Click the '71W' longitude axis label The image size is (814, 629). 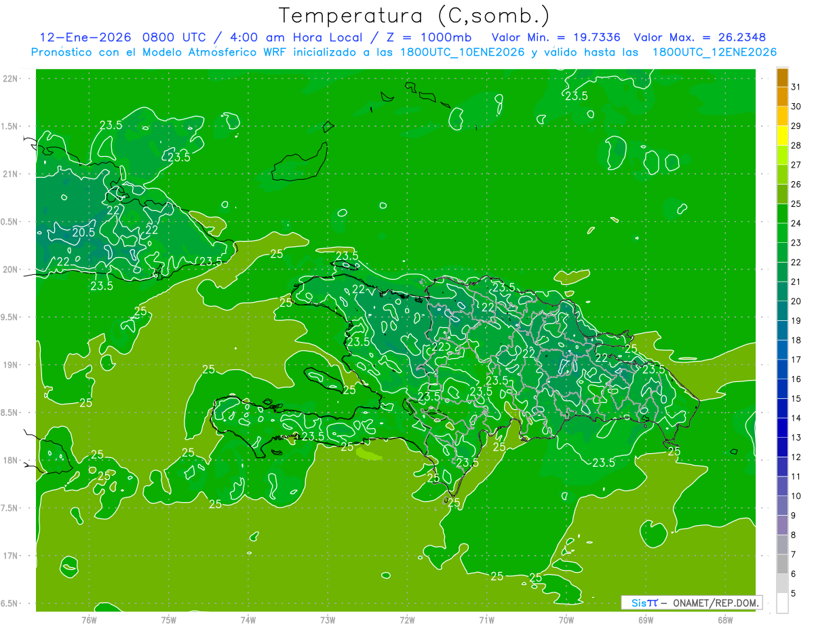point(486,620)
